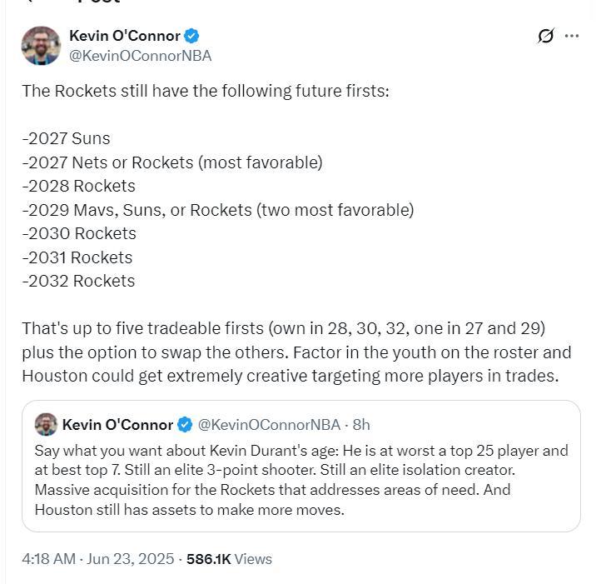This screenshot has height=584, width=596.
Task: Click small avatar in quoted post
Action: pyautogui.click(x=46, y=424)
